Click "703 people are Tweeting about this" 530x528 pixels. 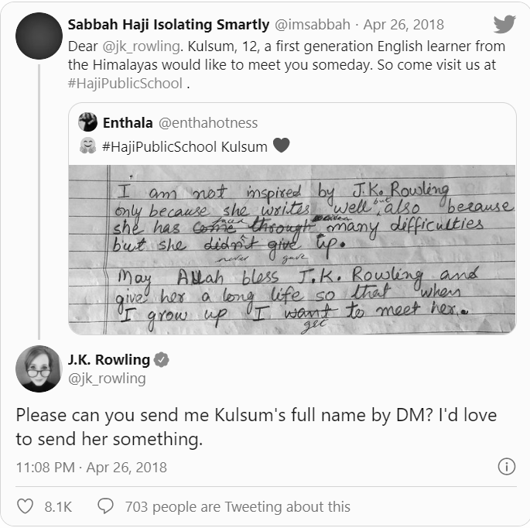pyautogui.click(x=237, y=506)
